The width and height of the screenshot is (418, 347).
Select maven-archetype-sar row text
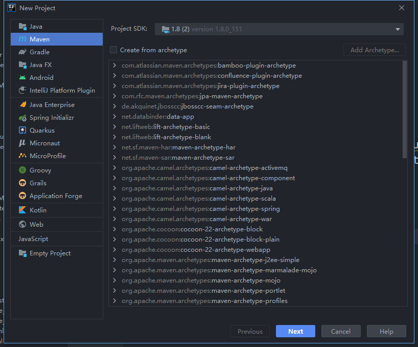pos(178,158)
